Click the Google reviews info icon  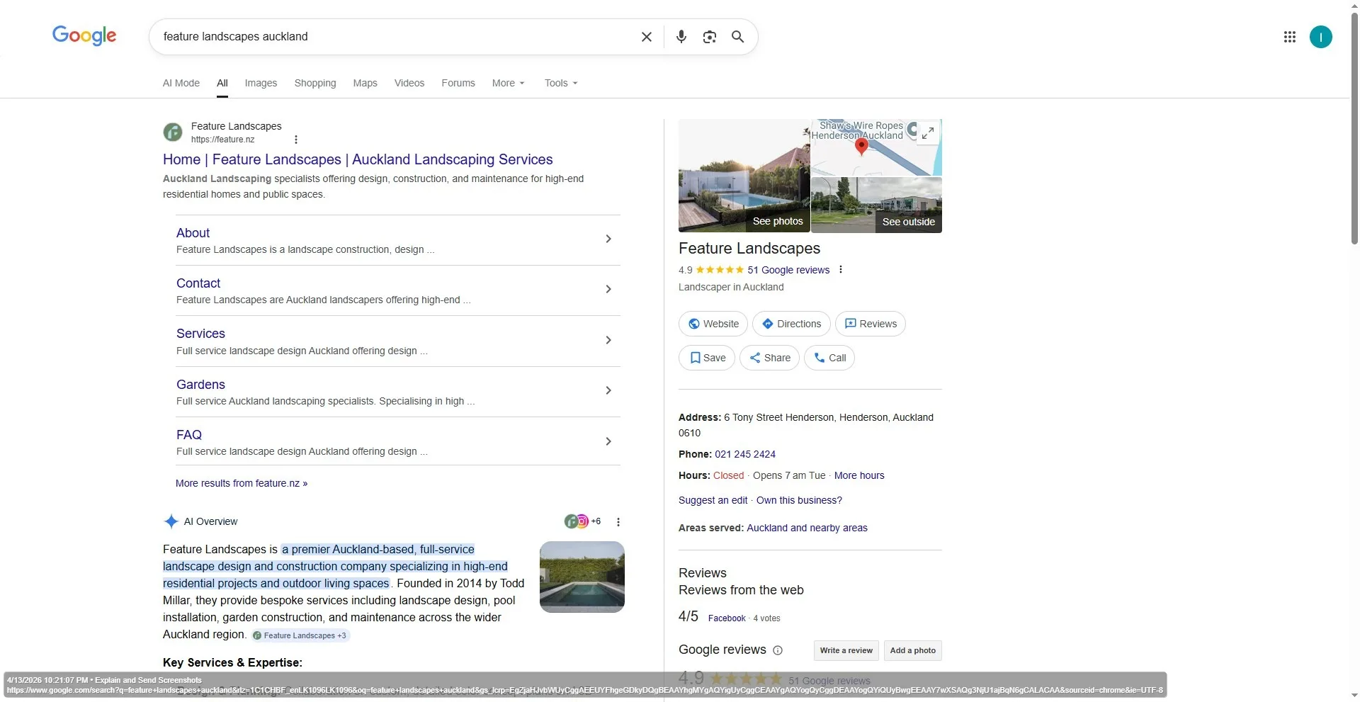click(x=778, y=650)
